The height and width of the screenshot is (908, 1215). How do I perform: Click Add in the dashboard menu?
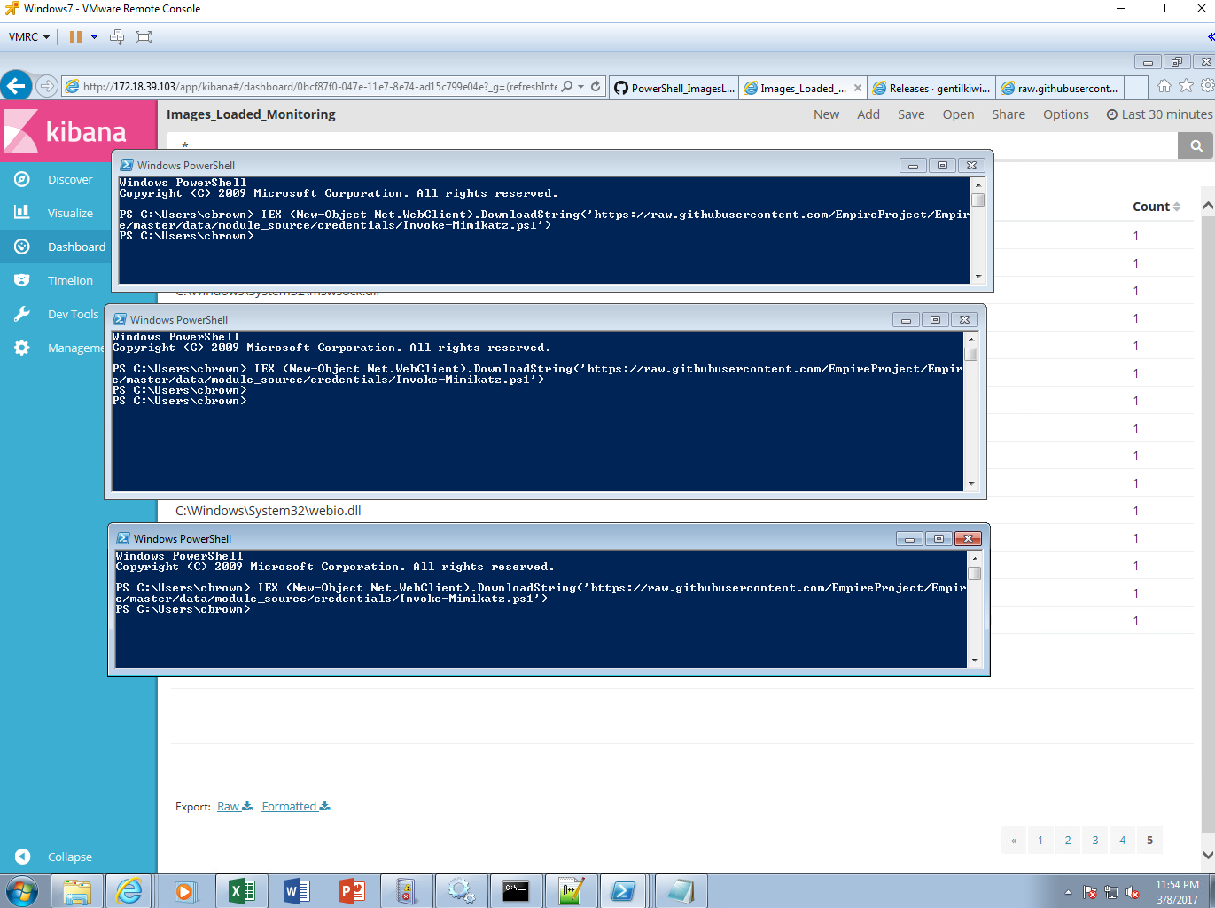(x=868, y=114)
